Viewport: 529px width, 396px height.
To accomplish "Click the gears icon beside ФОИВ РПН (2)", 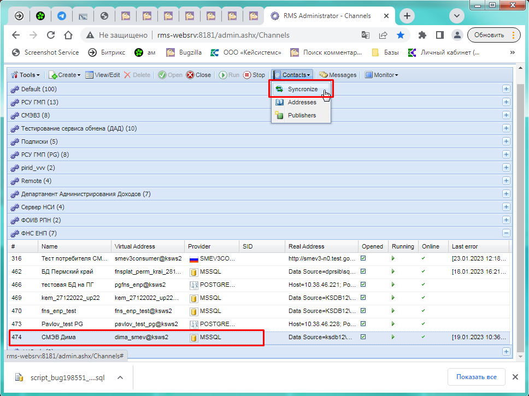I will click(x=15, y=220).
